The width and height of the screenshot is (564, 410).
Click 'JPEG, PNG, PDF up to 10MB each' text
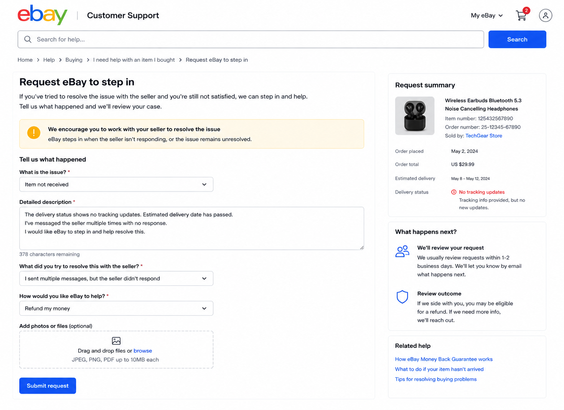115,359
